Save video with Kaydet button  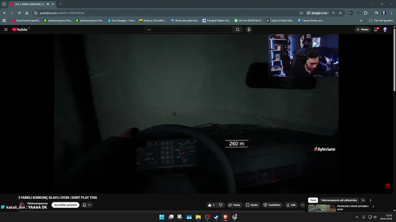pyautogui.click(x=252, y=205)
